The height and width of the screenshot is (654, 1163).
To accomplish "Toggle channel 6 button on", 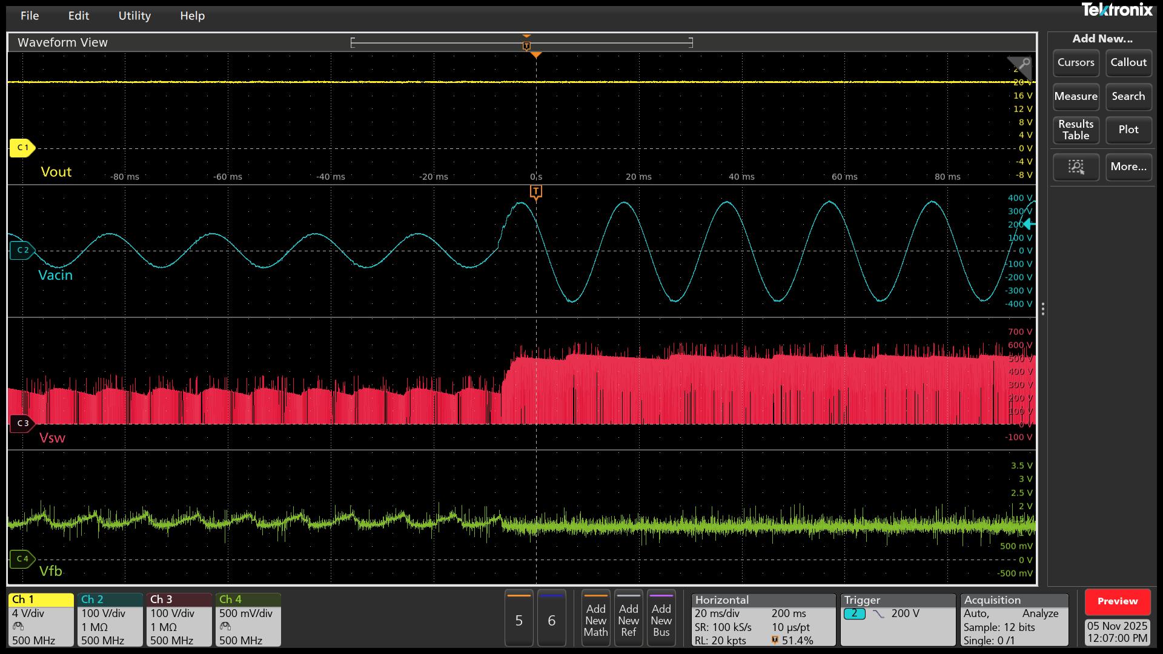I will (x=551, y=619).
